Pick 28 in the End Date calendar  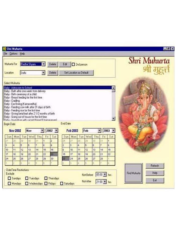tap(104, 159)
